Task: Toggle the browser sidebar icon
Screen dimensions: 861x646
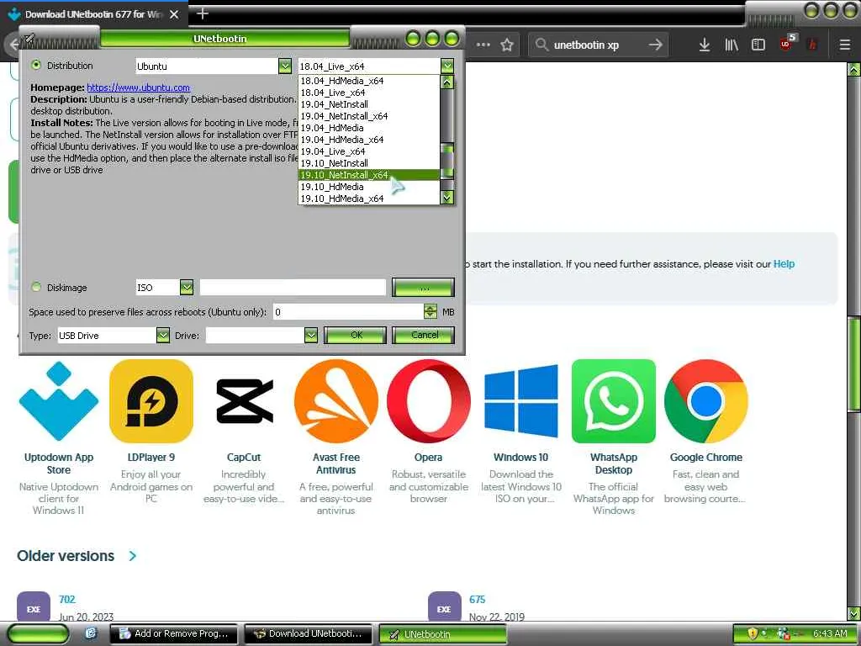Action: pos(758,45)
